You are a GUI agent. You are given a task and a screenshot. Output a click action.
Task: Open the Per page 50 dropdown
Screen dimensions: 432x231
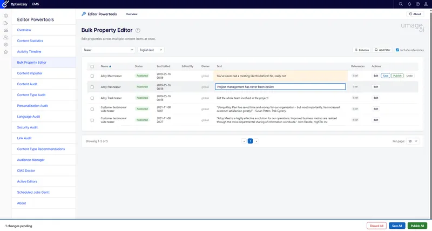pyautogui.click(x=413, y=141)
